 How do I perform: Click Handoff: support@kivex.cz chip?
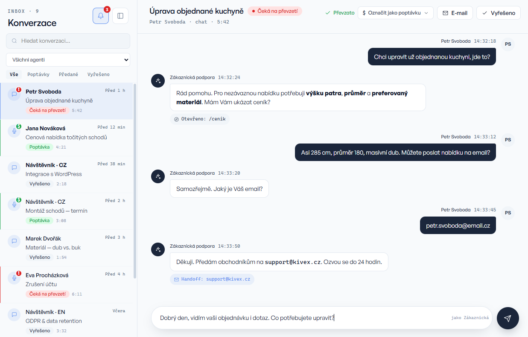tap(212, 279)
